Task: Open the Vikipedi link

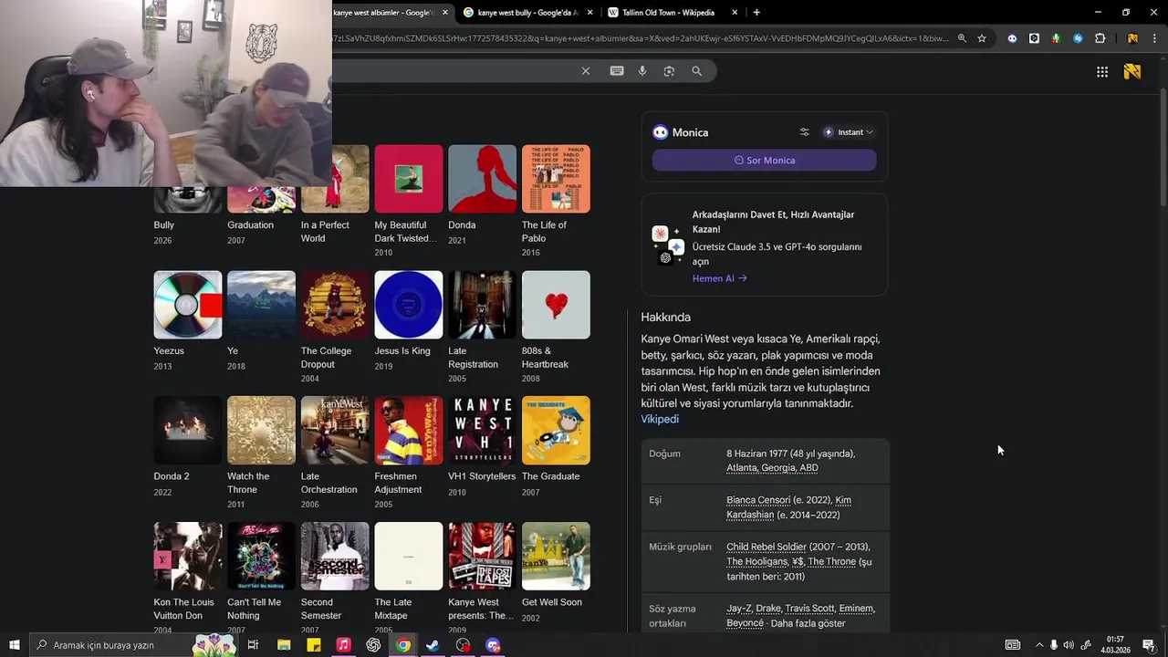Action: click(x=660, y=419)
